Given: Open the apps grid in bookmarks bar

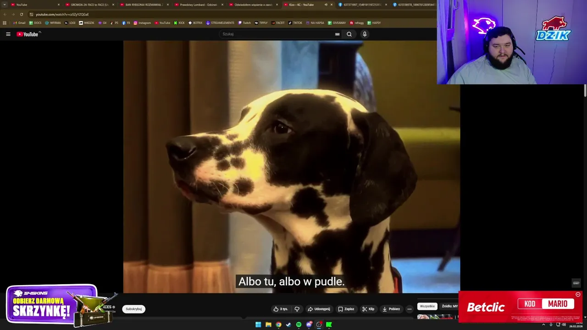Looking at the screenshot, I should coord(5,23).
